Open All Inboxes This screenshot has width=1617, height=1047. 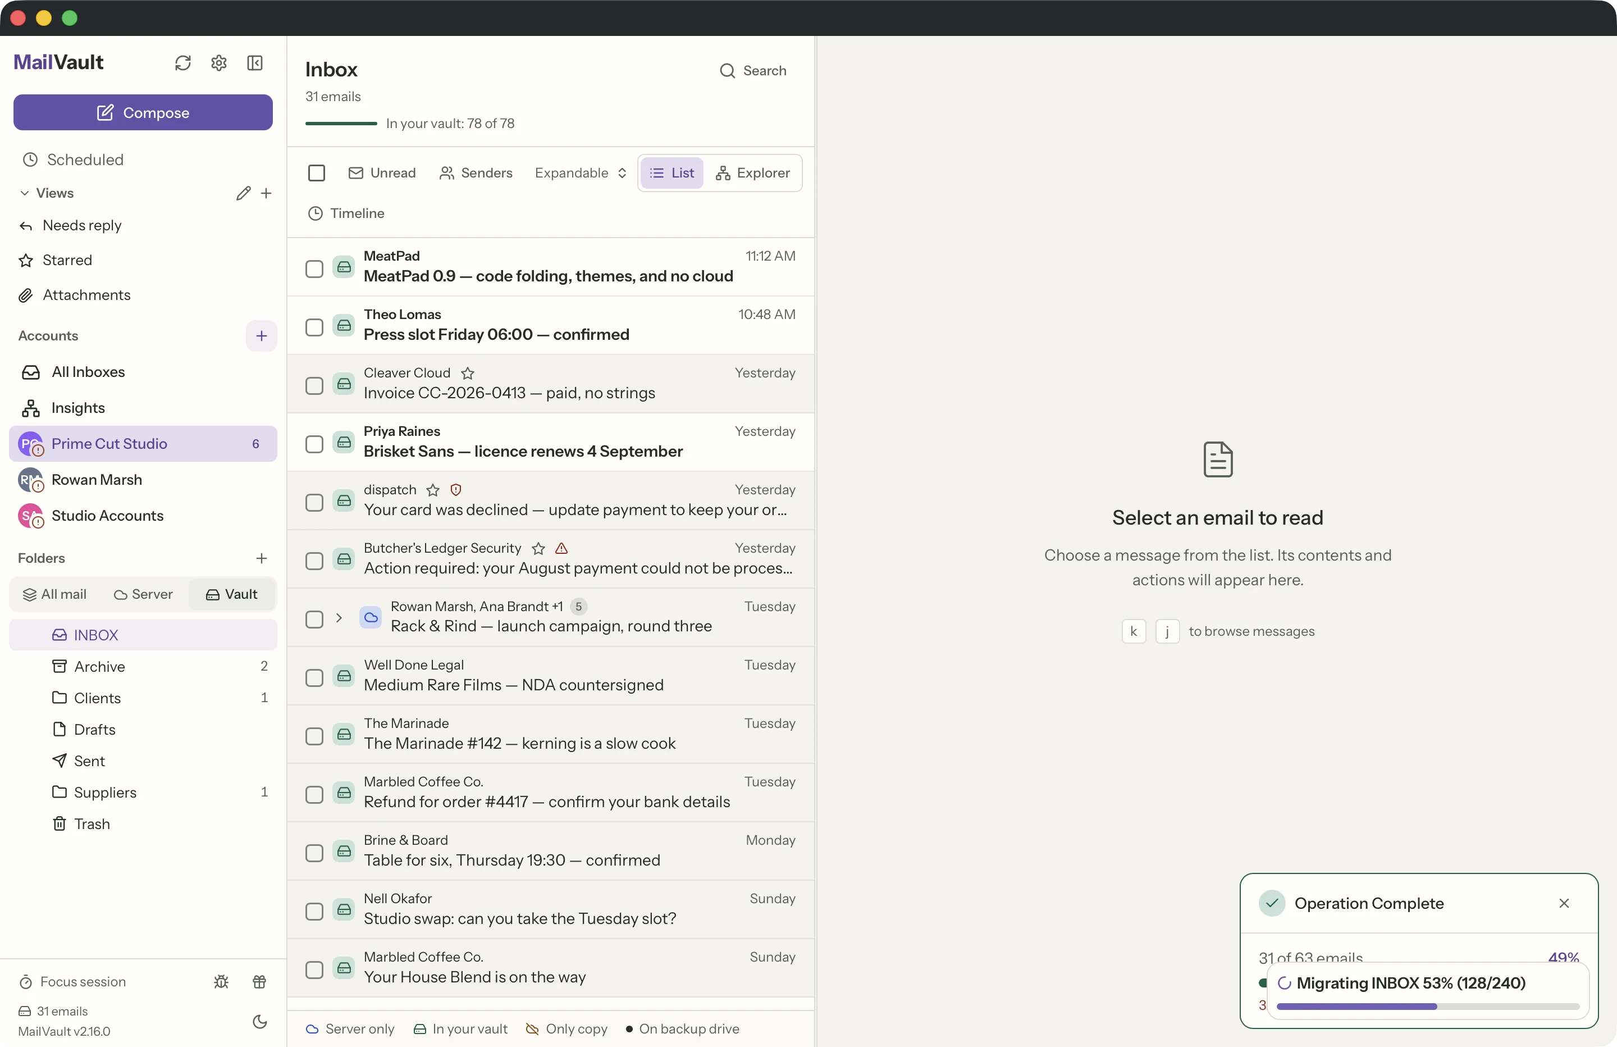143,372
